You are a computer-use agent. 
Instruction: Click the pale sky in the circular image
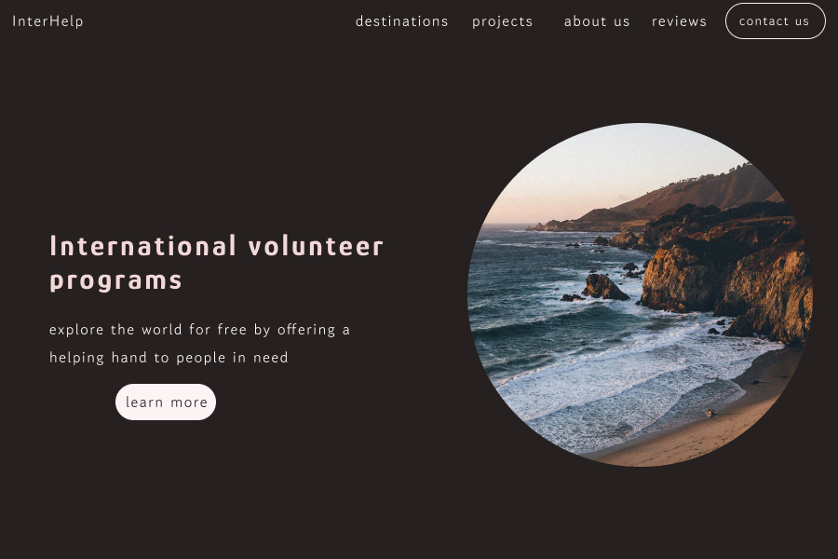pyautogui.click(x=615, y=171)
